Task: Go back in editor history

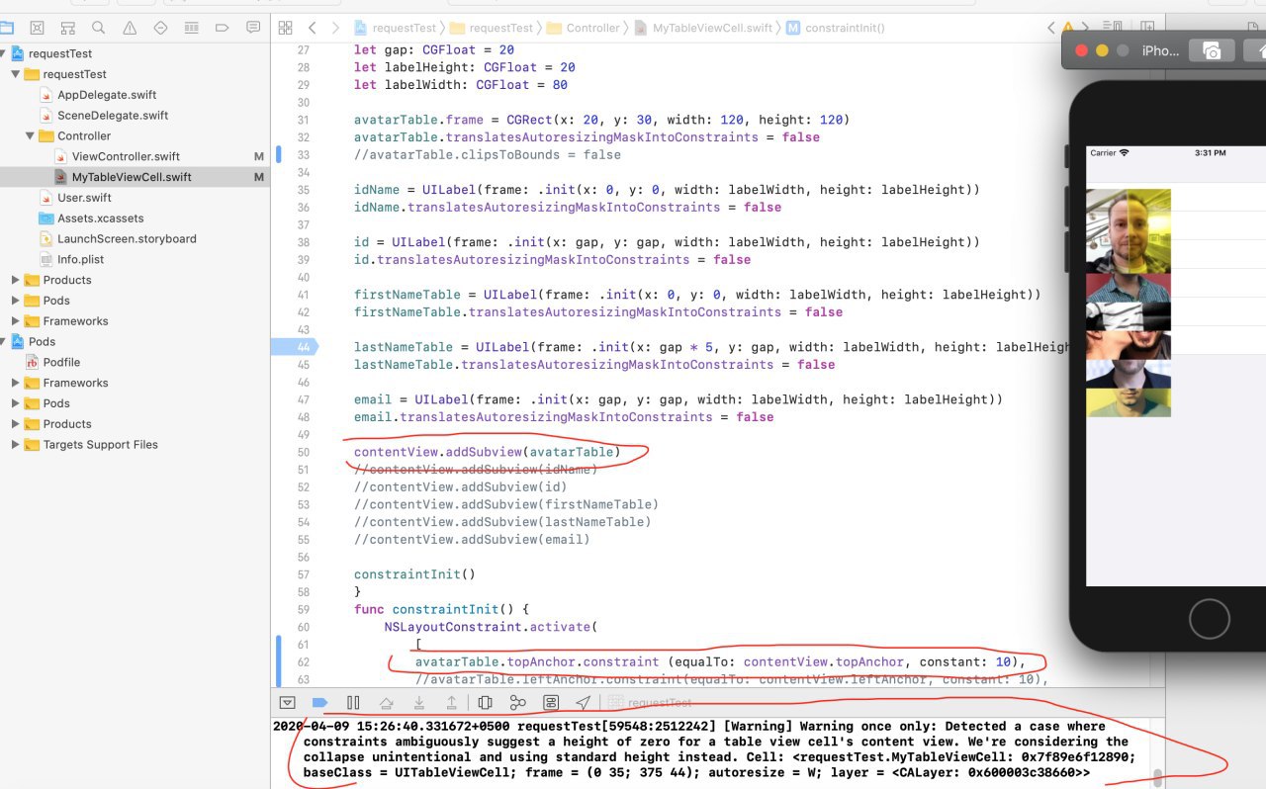Action: coord(313,28)
